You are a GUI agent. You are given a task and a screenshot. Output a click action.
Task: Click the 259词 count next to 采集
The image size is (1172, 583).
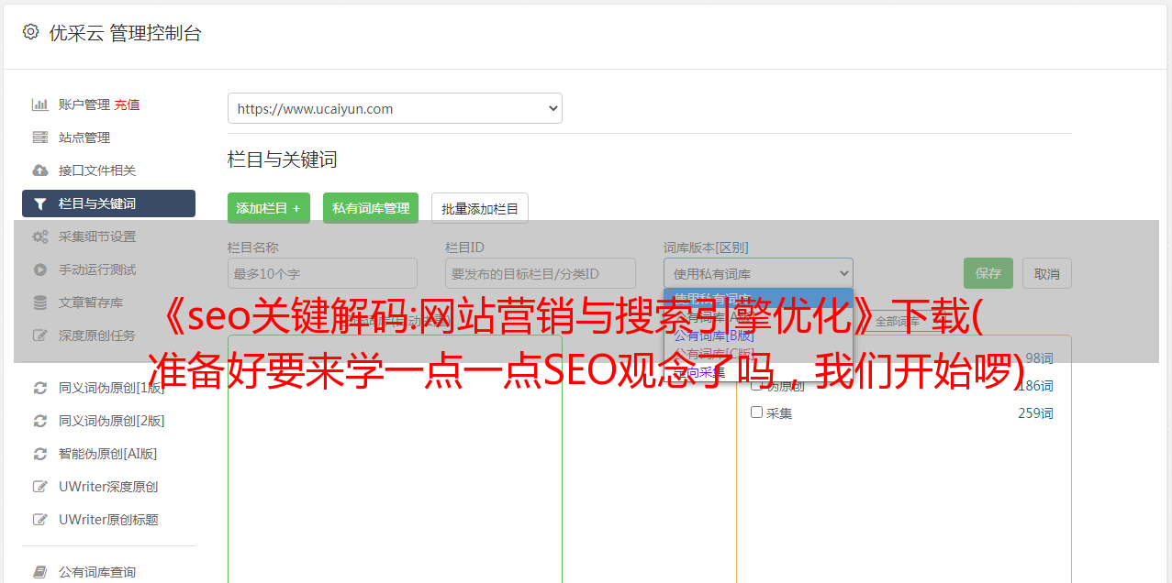point(1035,413)
